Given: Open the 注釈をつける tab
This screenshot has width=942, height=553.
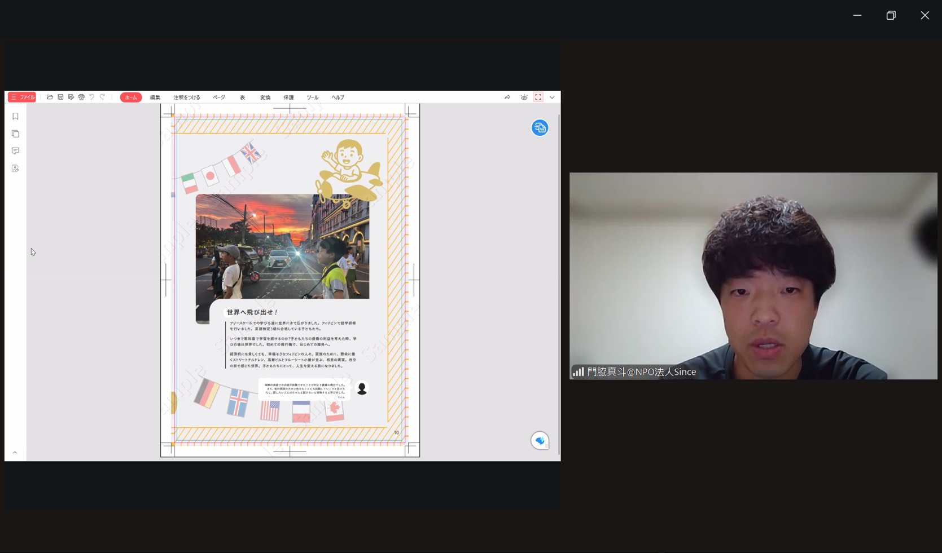Looking at the screenshot, I should click(x=187, y=98).
